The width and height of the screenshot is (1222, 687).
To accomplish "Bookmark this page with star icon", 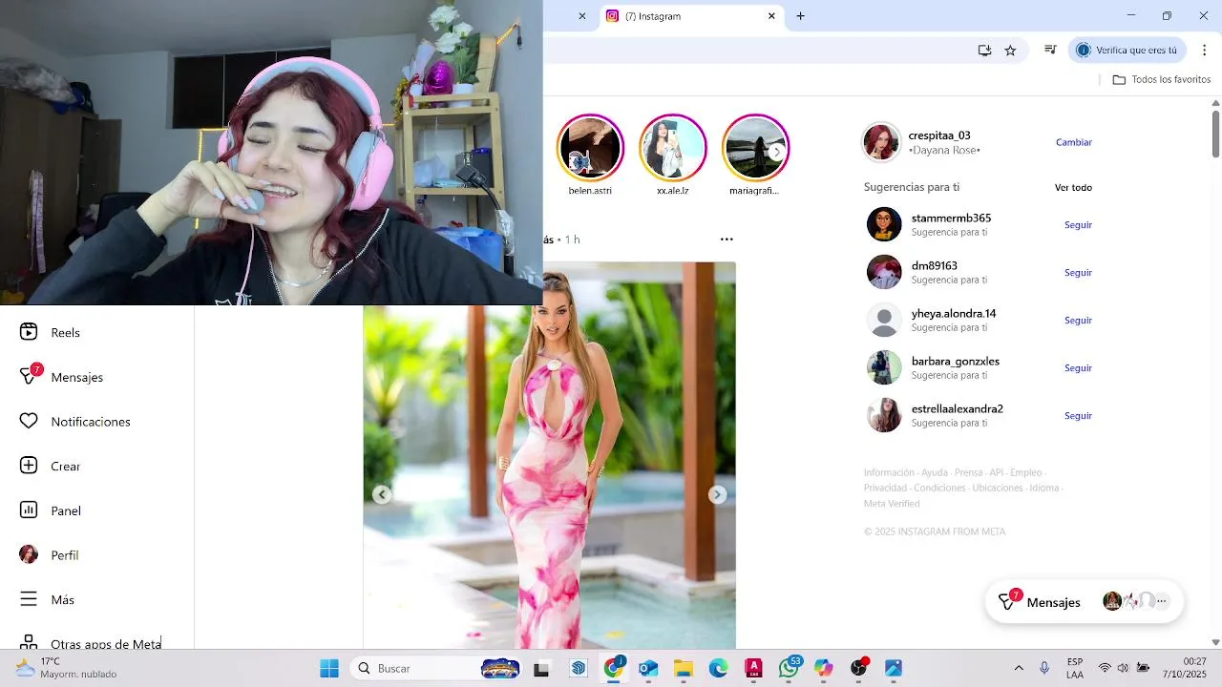I will 1010,51.
